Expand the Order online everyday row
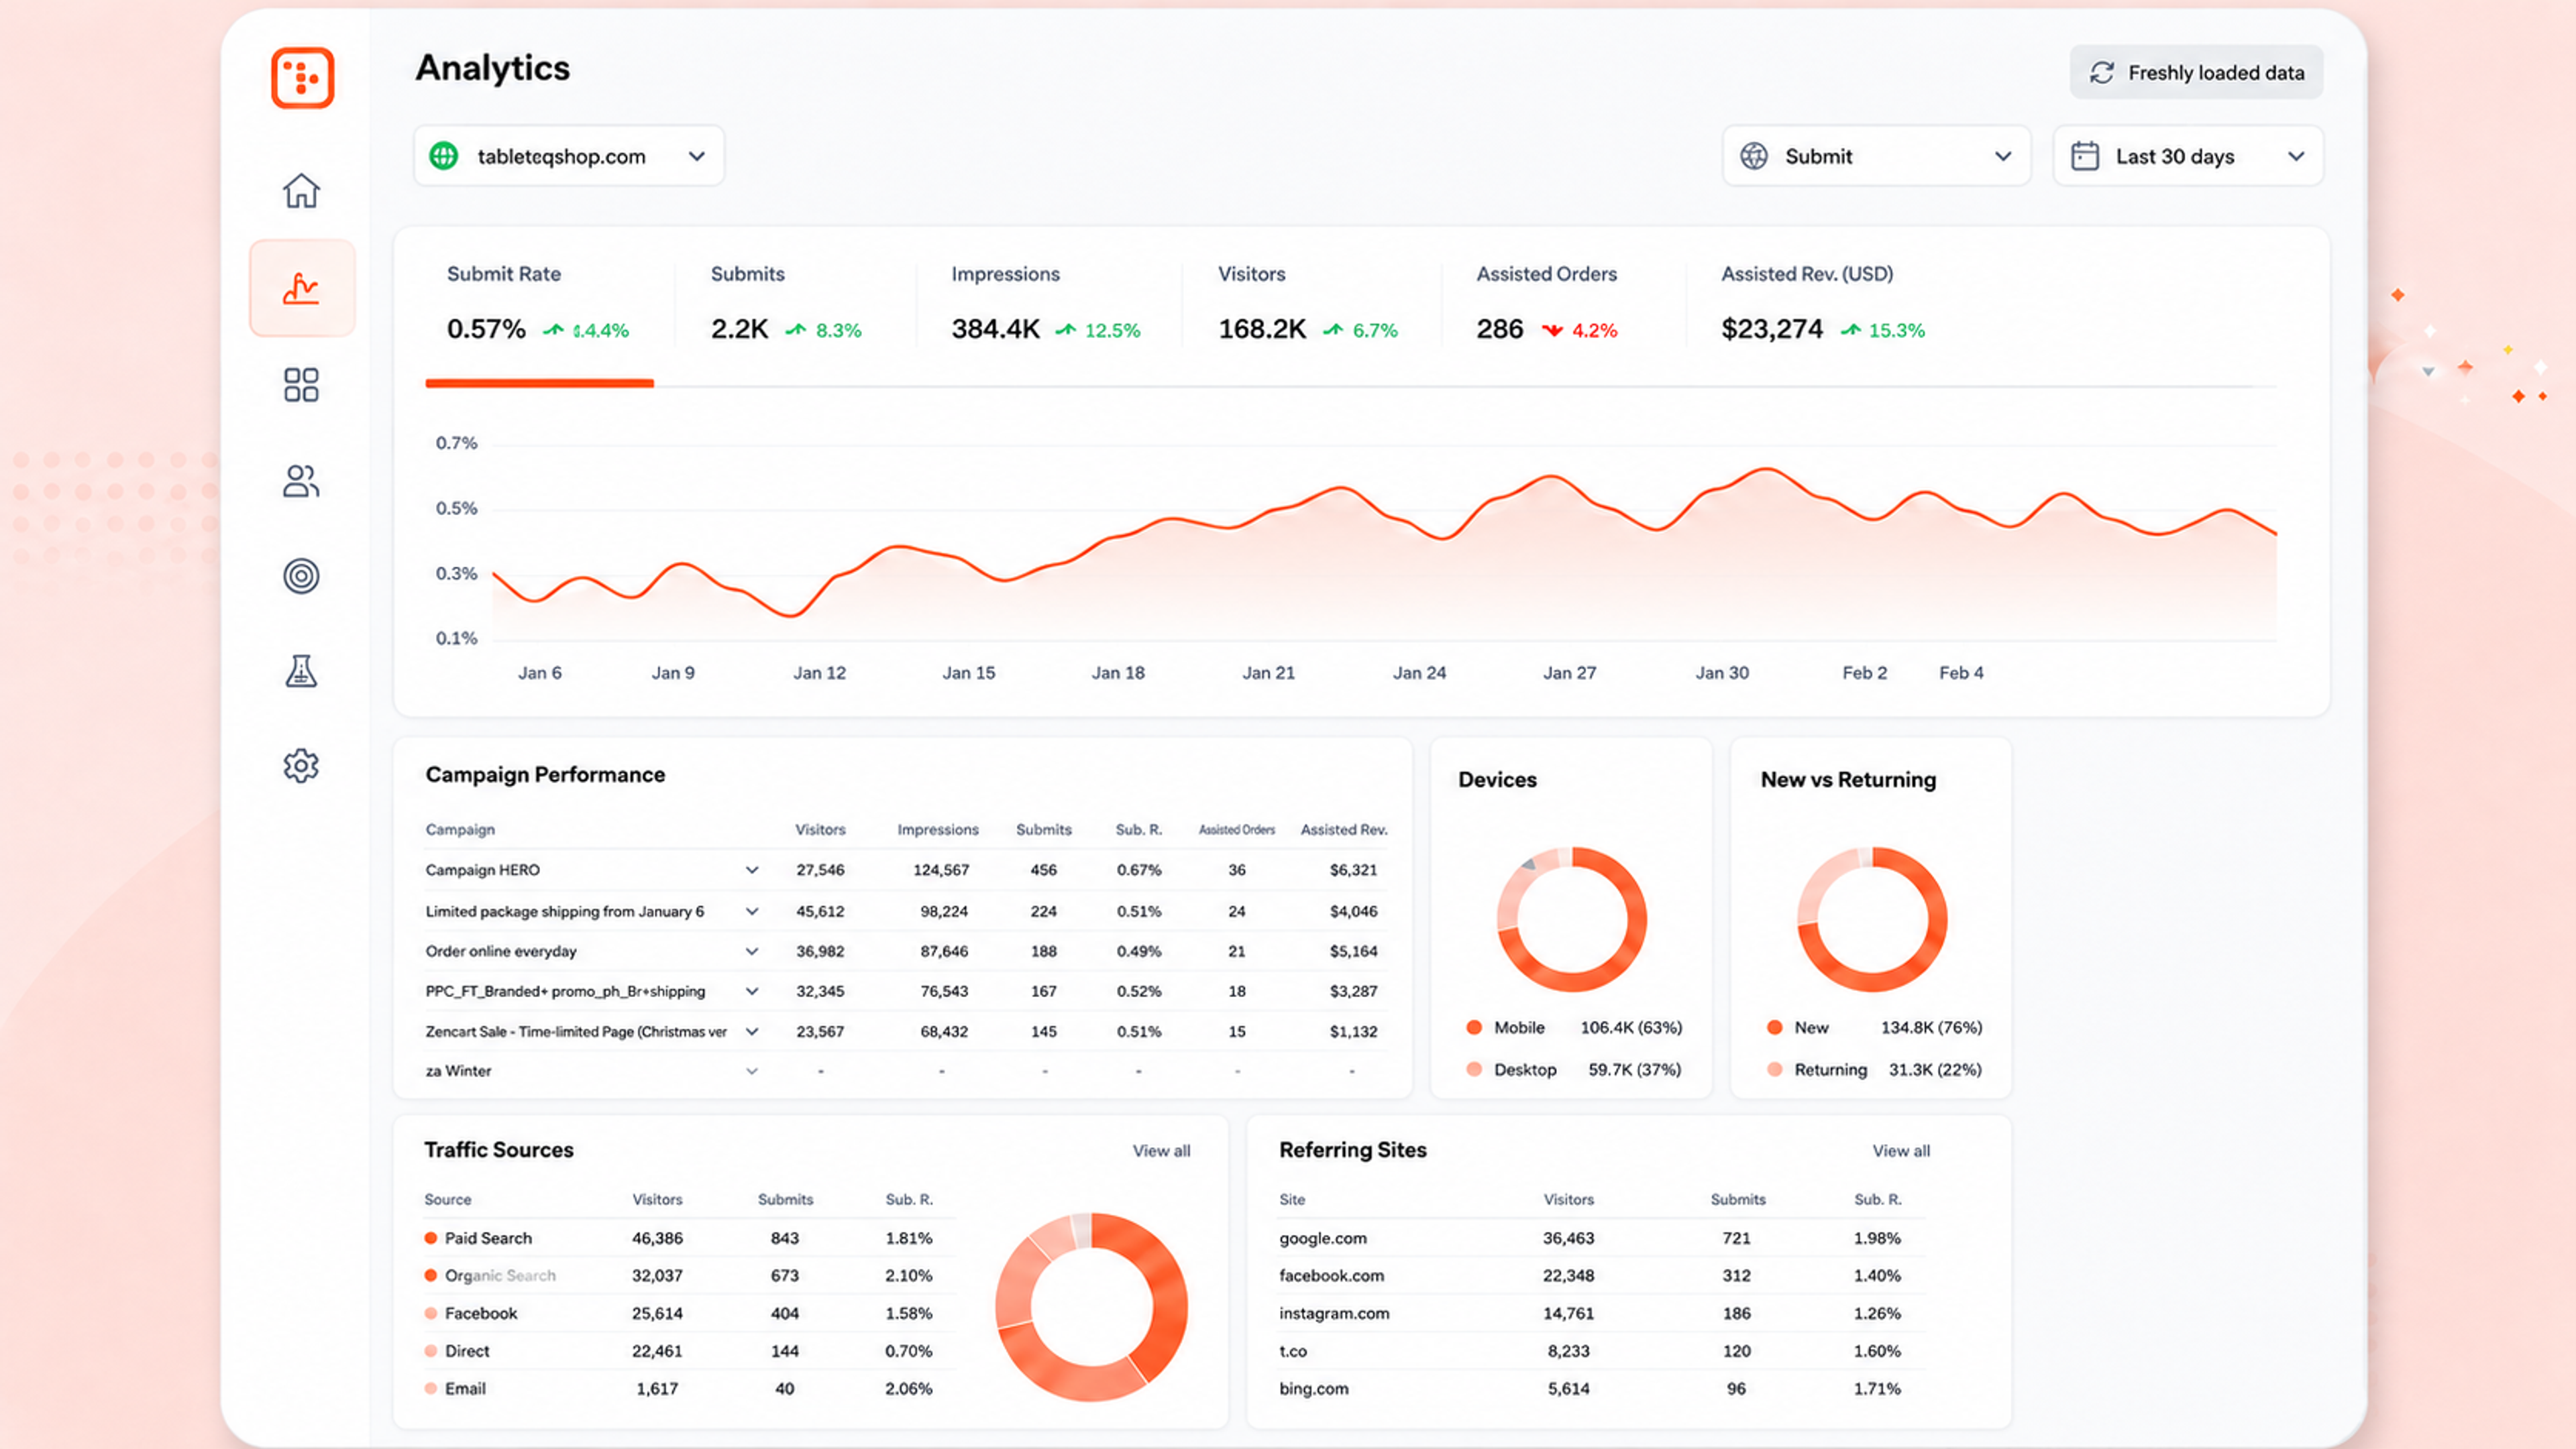 pos(752,951)
